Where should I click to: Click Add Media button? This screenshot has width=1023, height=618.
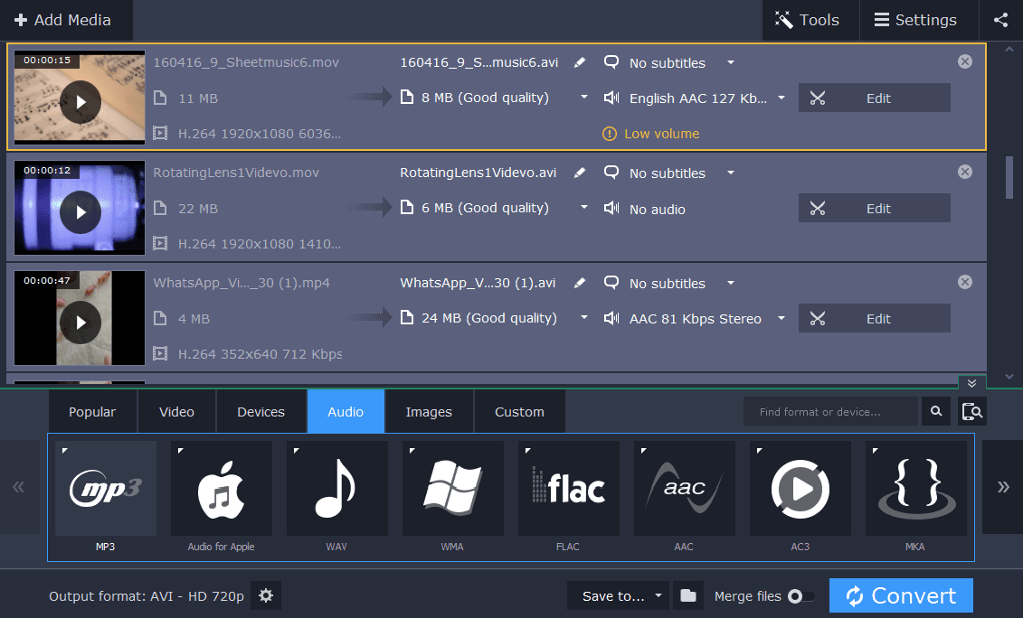point(63,20)
